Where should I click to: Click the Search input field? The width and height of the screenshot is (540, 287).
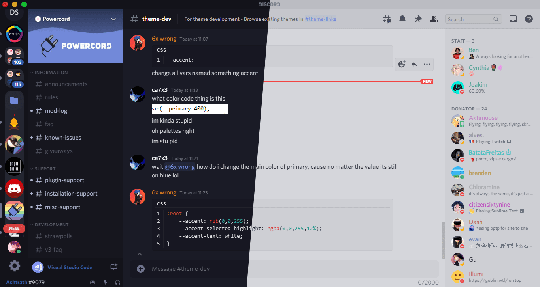click(x=474, y=19)
